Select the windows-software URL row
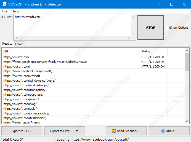 [x=93, y=81]
